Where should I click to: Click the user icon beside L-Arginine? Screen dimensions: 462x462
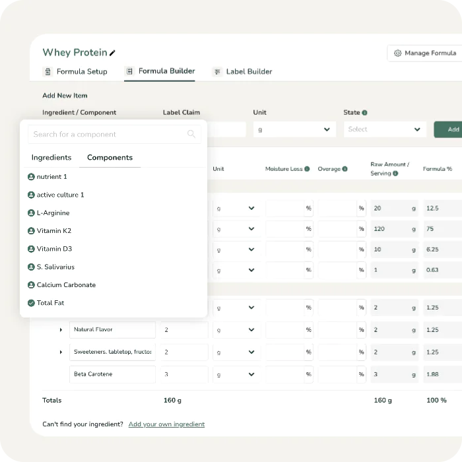point(31,213)
